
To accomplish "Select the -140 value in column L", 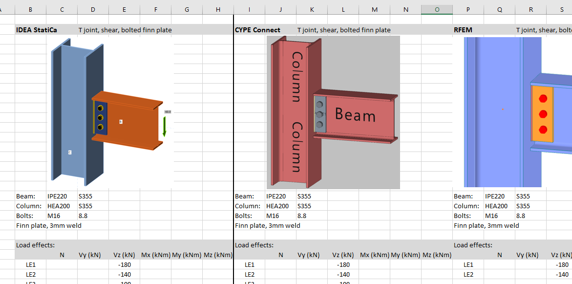I will (343, 275).
